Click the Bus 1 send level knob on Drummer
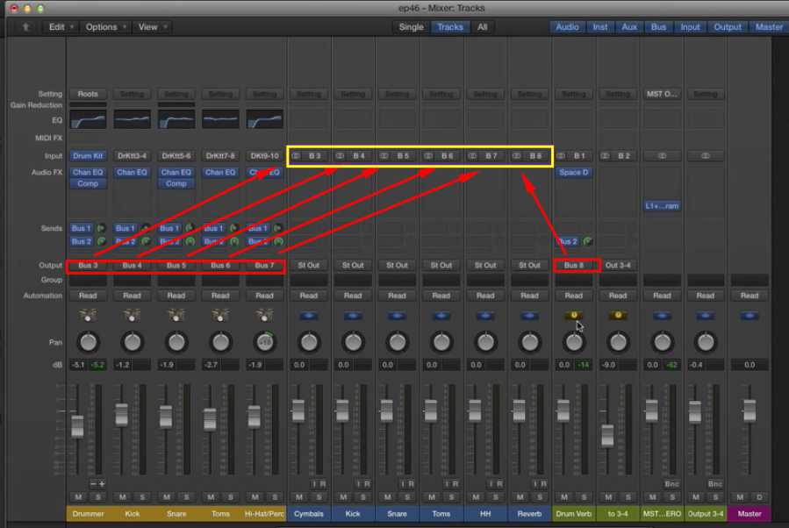The image size is (789, 528). pos(101,228)
